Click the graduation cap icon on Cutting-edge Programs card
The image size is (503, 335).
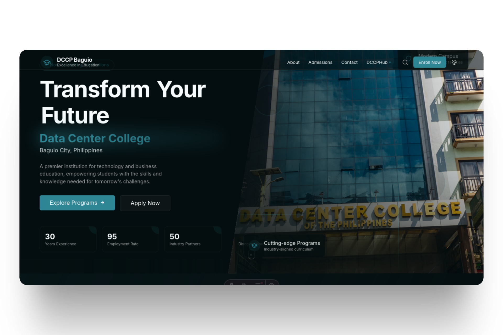[254, 245]
